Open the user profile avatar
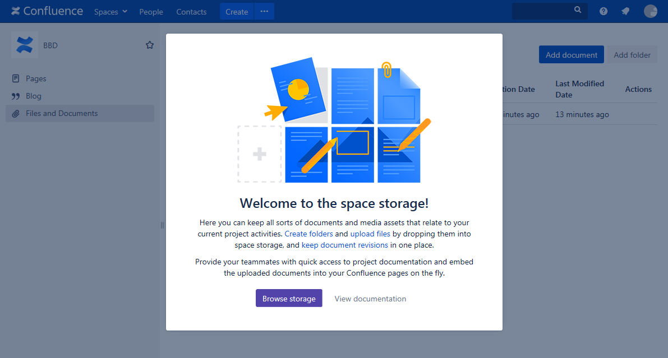 pyautogui.click(x=650, y=11)
